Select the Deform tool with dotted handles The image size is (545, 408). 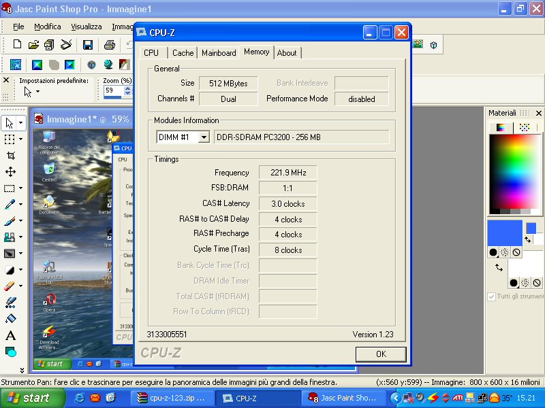(10, 139)
